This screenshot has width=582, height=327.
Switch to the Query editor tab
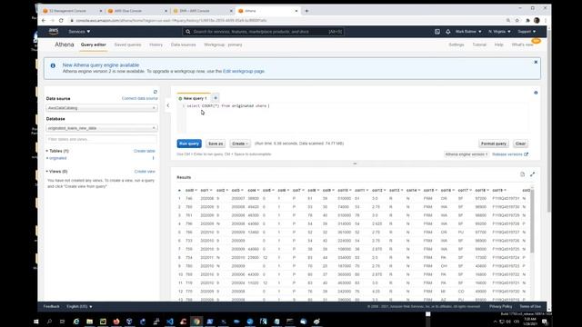click(93, 45)
